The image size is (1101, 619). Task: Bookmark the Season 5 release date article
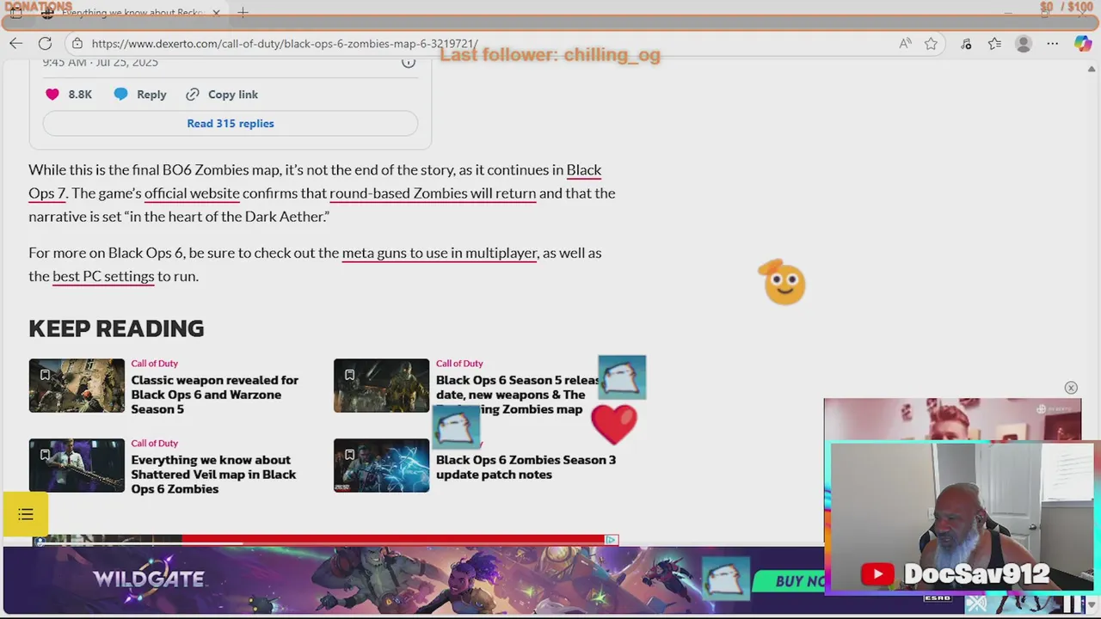click(349, 375)
